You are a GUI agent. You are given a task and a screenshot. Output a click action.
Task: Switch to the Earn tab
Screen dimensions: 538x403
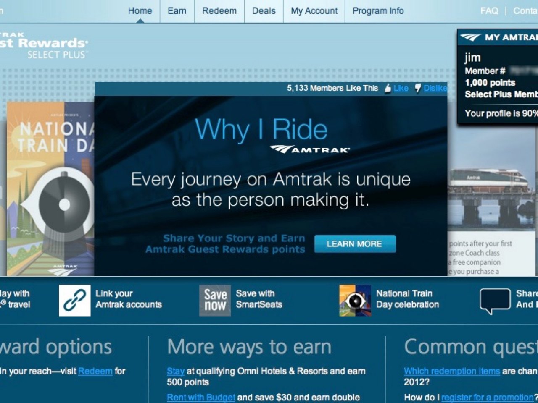click(177, 11)
